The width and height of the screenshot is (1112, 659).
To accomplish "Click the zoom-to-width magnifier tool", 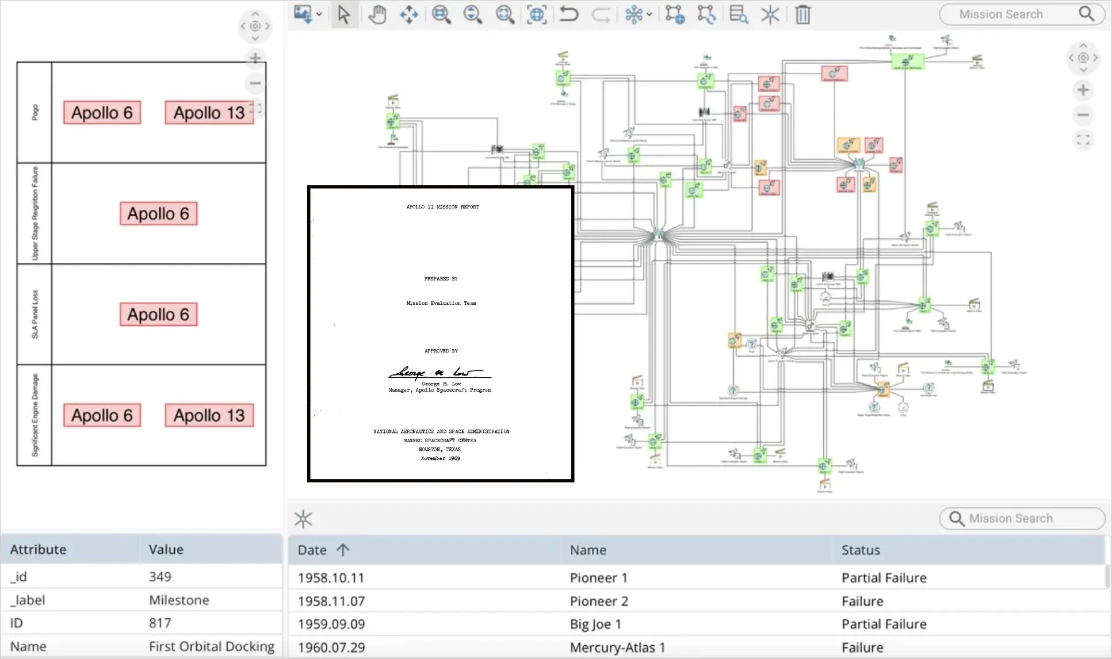I will 441,14.
